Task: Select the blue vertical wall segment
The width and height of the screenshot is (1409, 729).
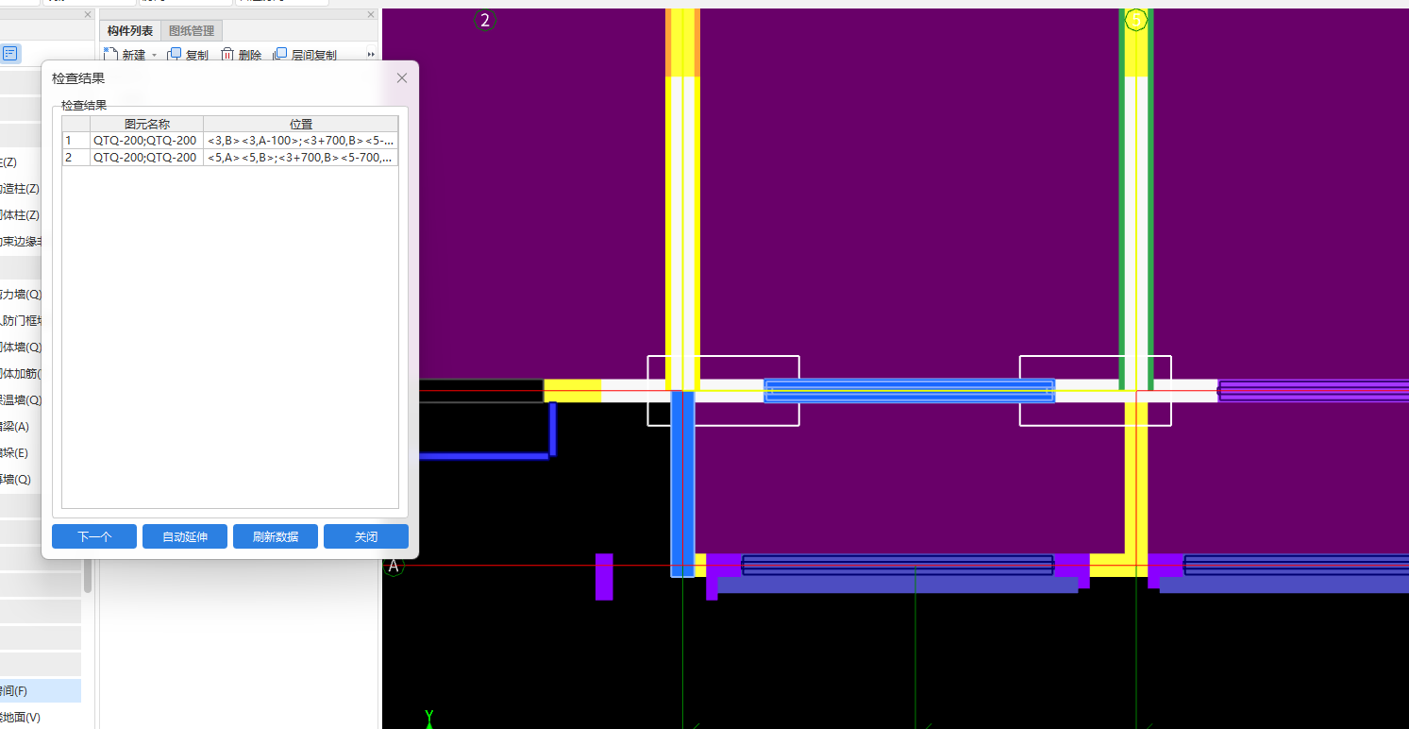Action: (x=682, y=483)
